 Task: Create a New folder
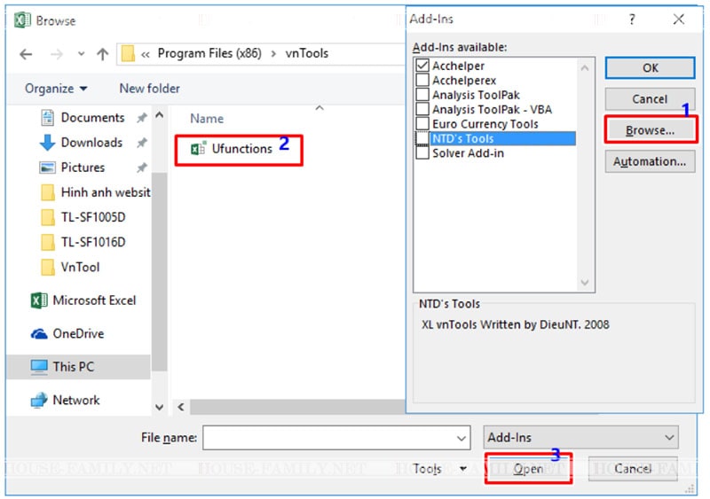(149, 89)
